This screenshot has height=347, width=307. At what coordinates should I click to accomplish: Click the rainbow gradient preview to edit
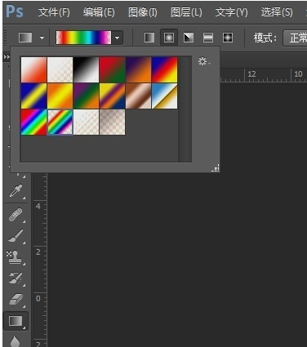pos(83,38)
